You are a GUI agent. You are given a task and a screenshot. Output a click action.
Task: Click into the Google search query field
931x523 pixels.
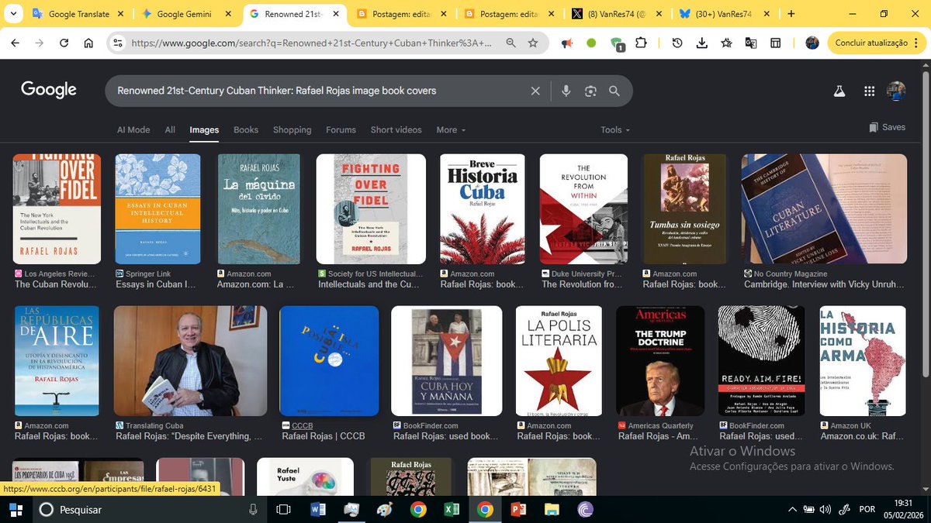coord(318,91)
